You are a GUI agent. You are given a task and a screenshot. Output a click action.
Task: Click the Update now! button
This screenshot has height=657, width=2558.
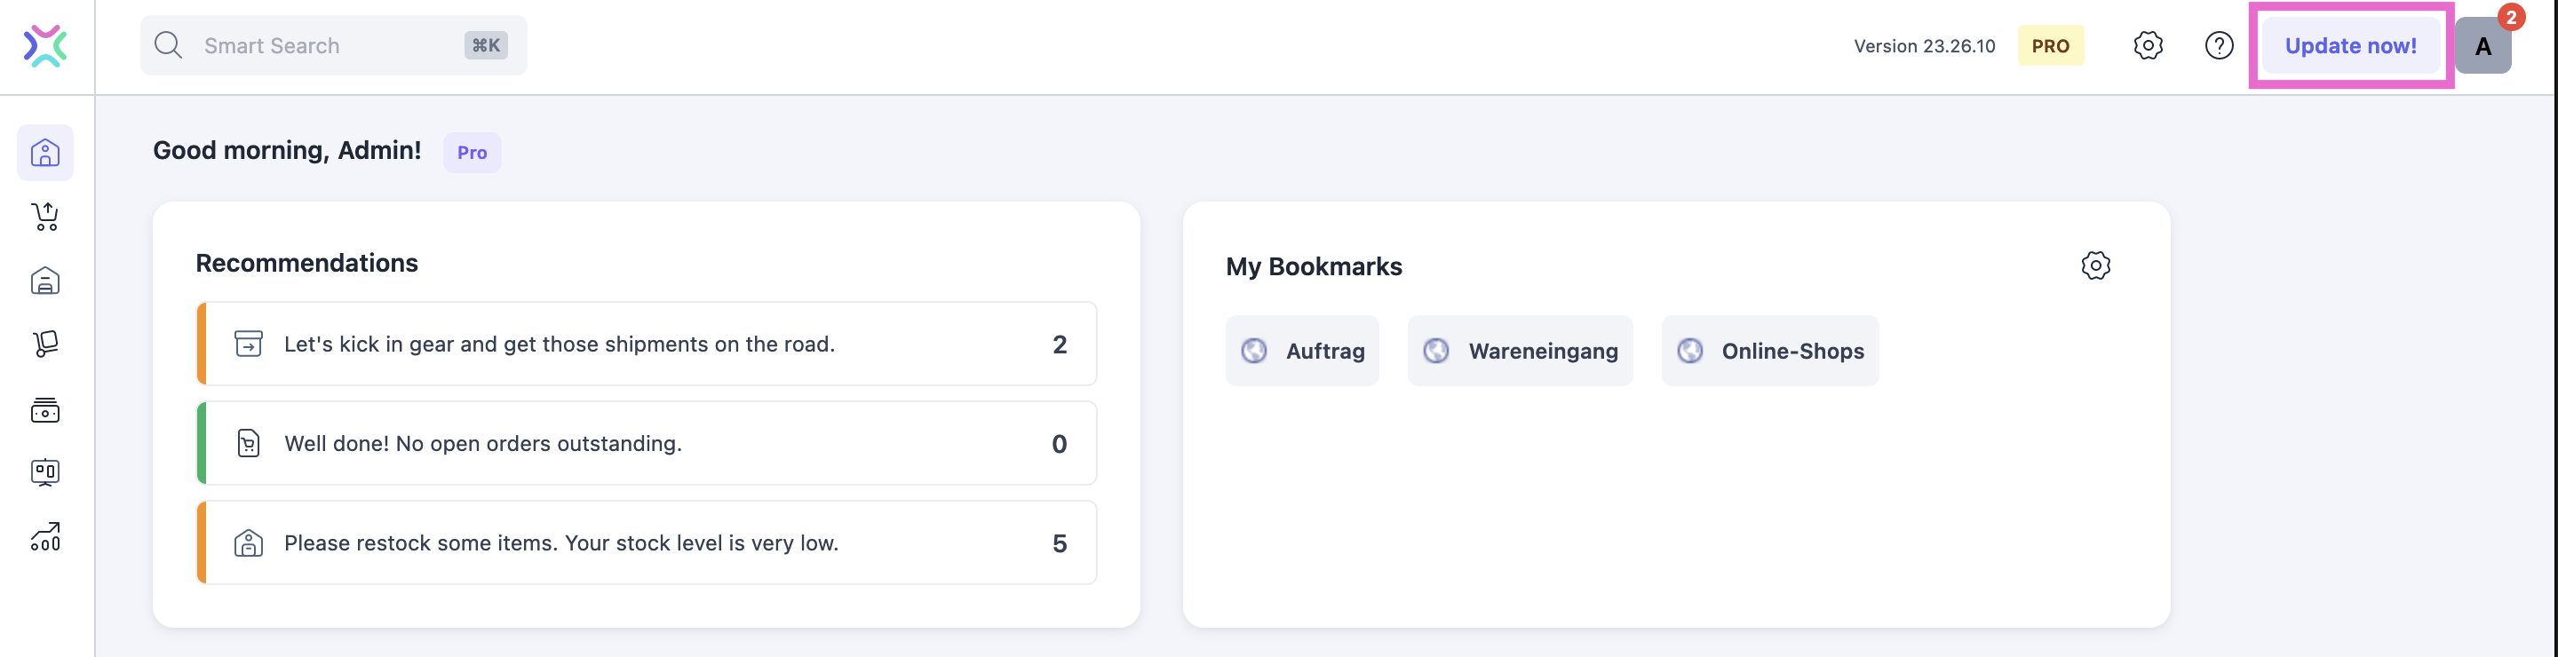2350,45
